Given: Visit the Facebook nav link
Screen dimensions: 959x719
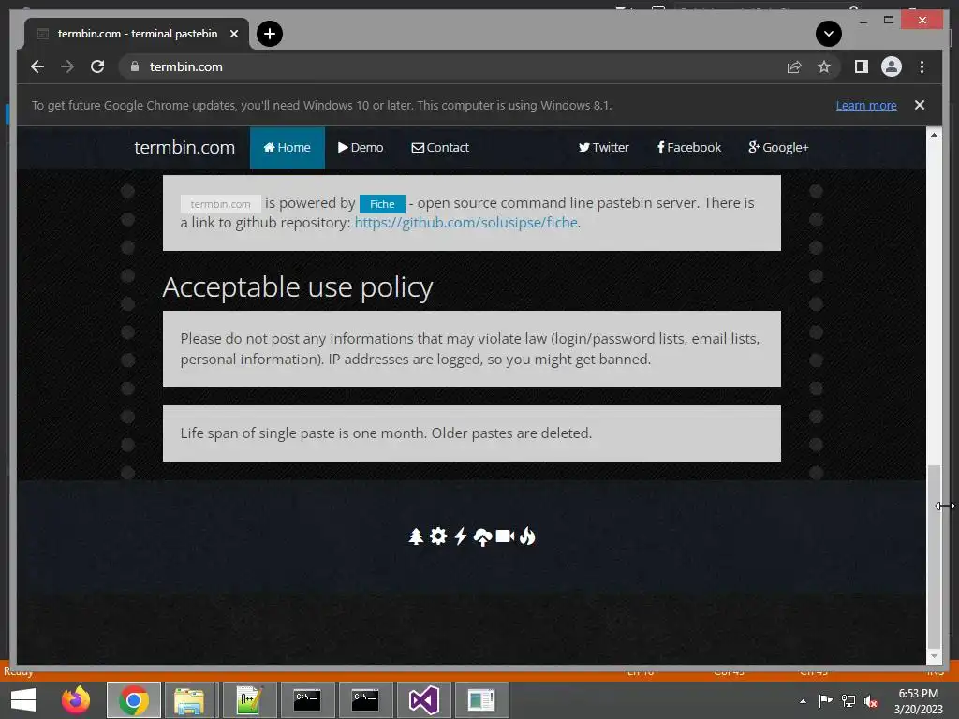Looking at the screenshot, I should (688, 147).
